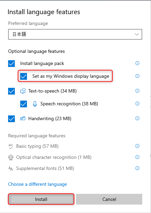Open info icon for Optical character recognition
The image size is (151, 213).
[137, 157]
